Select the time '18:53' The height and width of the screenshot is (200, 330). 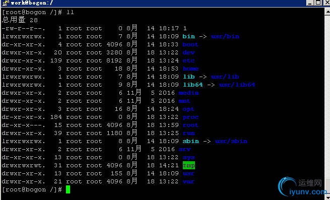(x=169, y=69)
